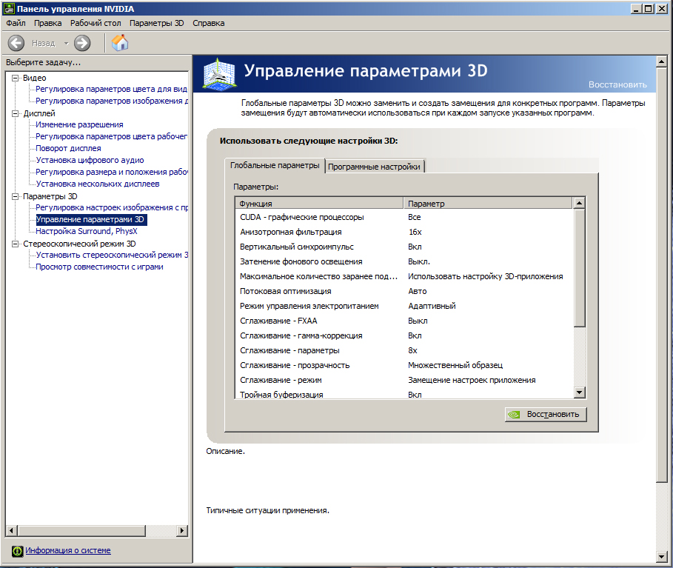Screen dimensions: 673x568
Task: Click settings list scroll-down arrow
Action: [x=580, y=392]
